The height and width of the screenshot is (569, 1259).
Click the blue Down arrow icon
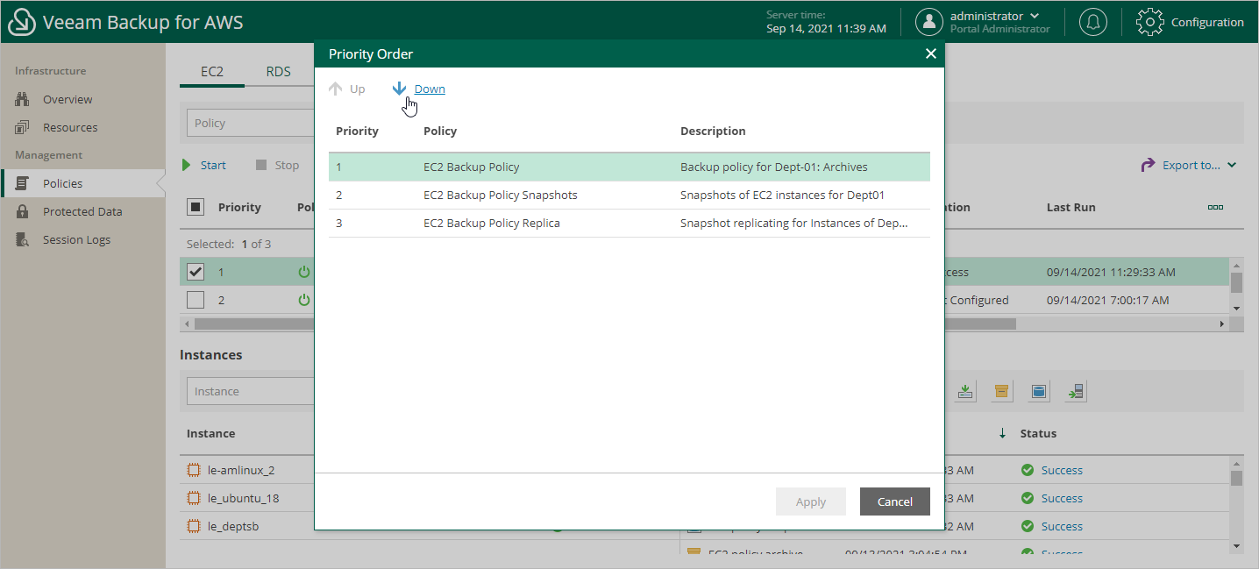(400, 89)
